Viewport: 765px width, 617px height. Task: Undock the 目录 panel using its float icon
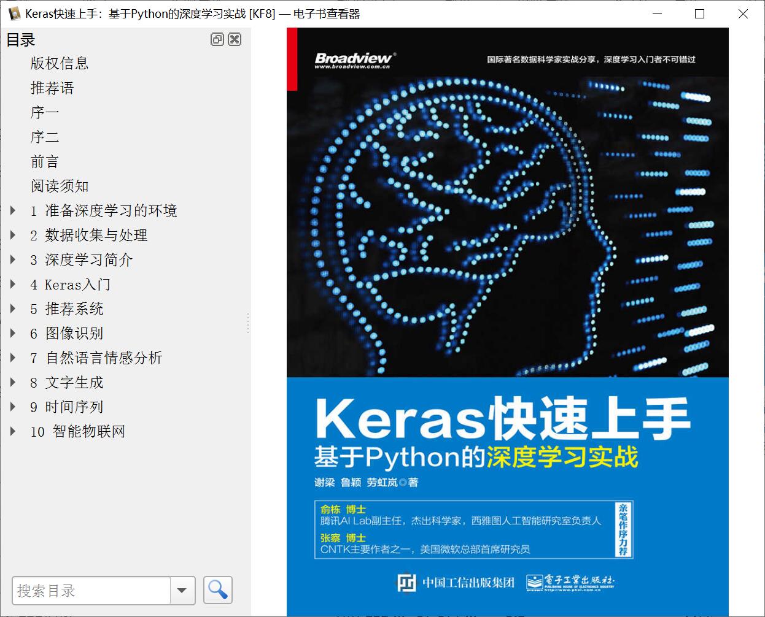tap(217, 39)
